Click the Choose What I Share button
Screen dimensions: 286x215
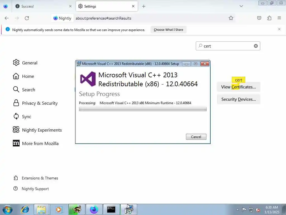tap(168, 30)
